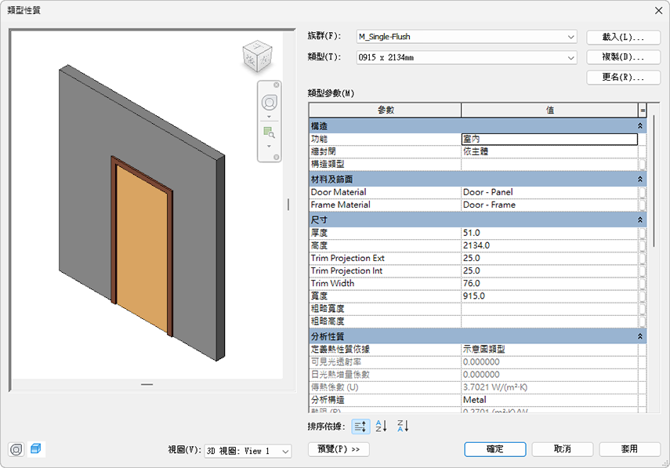Collapse the 尺寸 parameter group
Viewport: 670px width, 468px height.
[x=640, y=219]
